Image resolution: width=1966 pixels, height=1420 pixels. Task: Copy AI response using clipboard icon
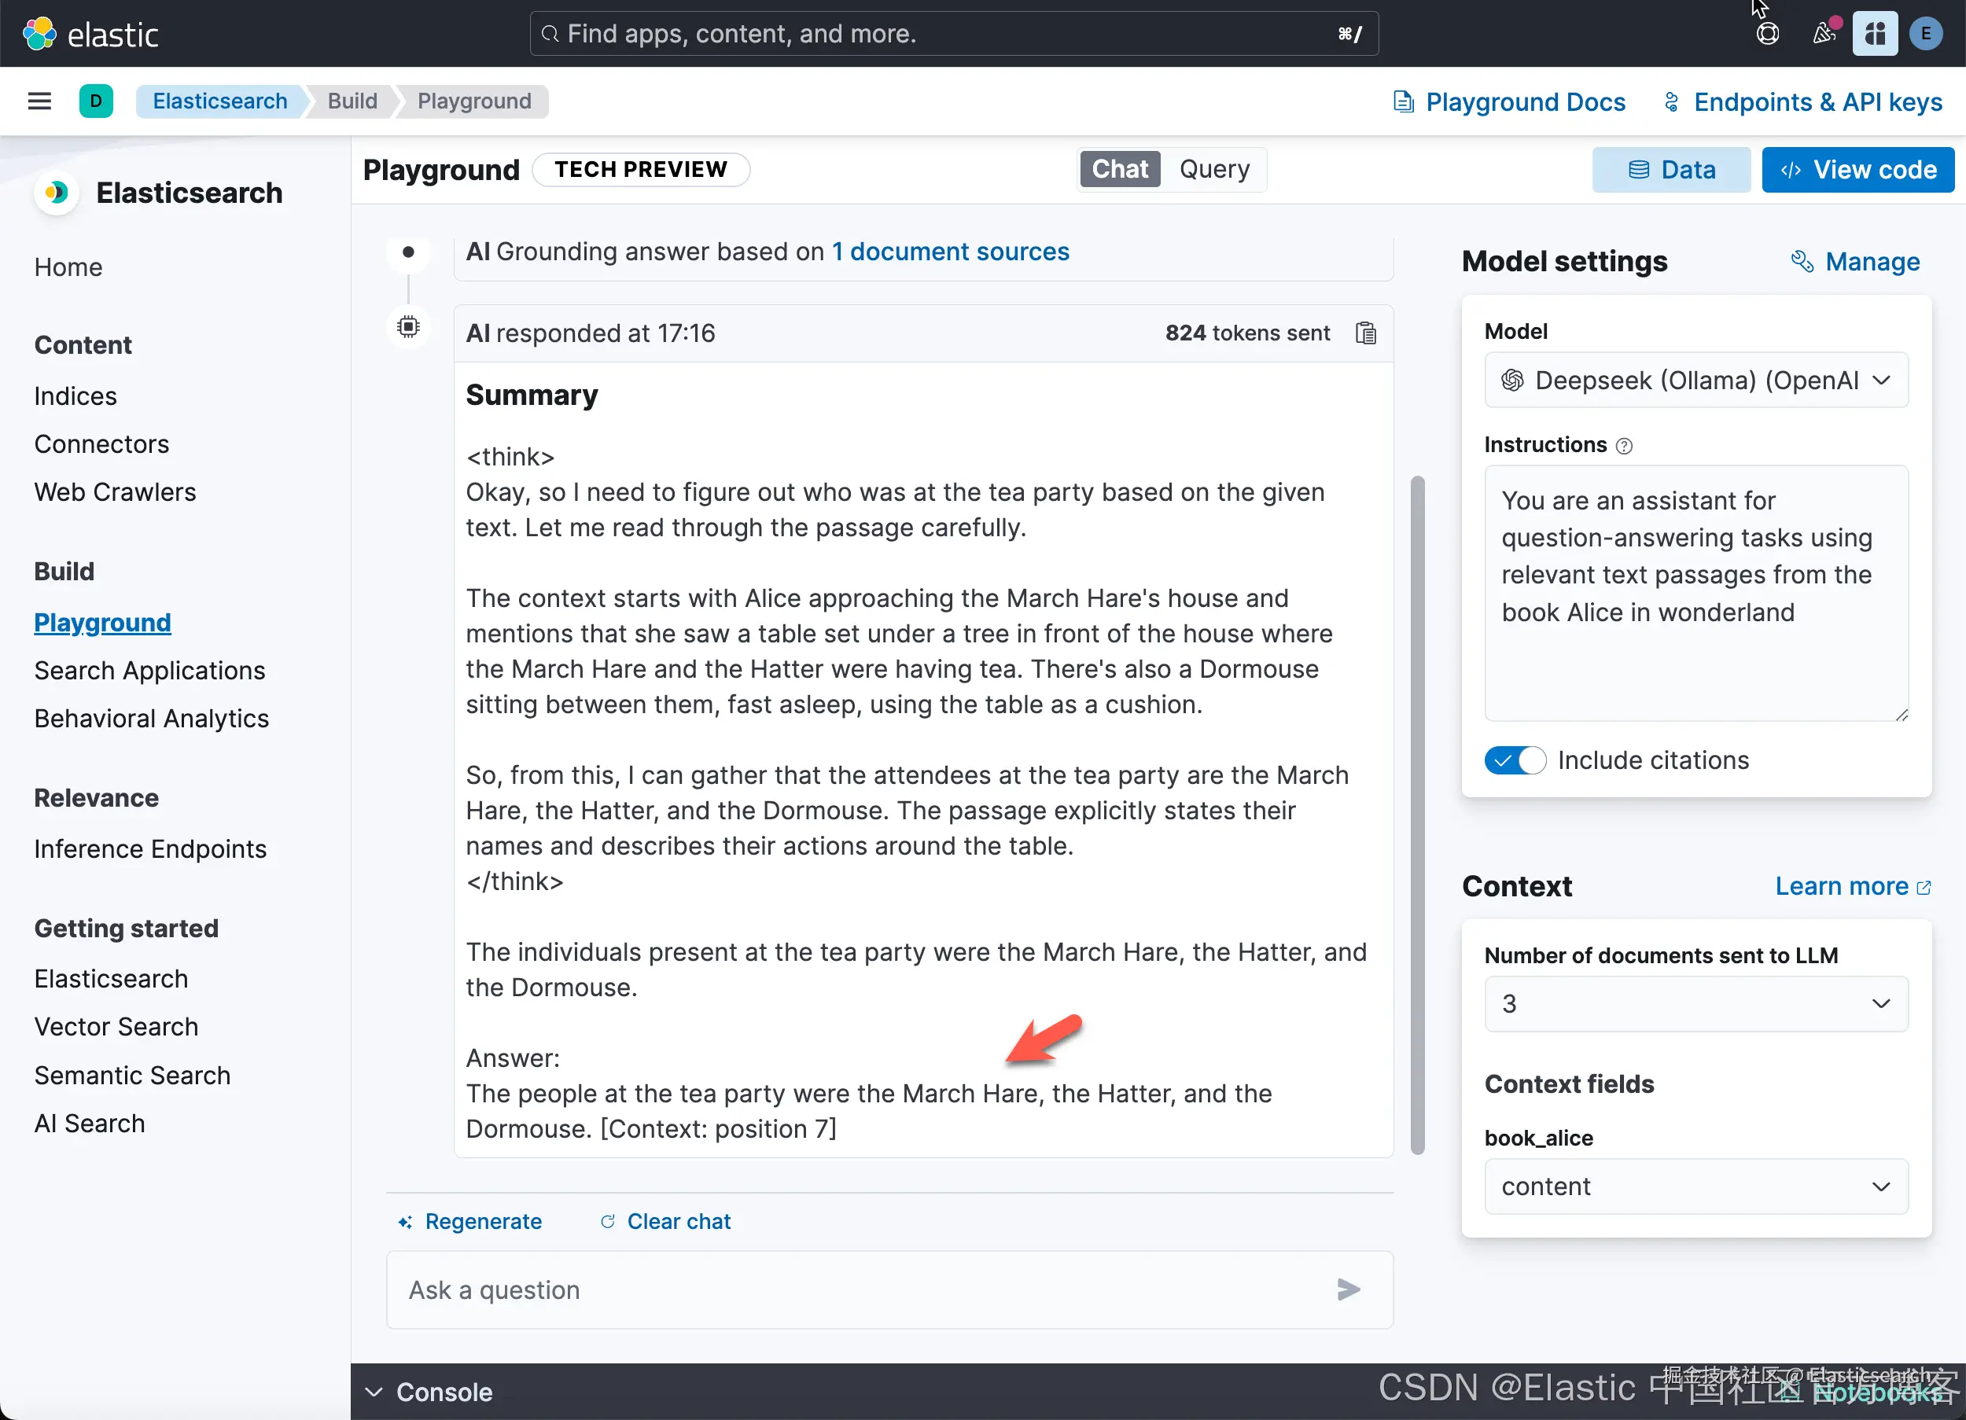pyautogui.click(x=1365, y=333)
